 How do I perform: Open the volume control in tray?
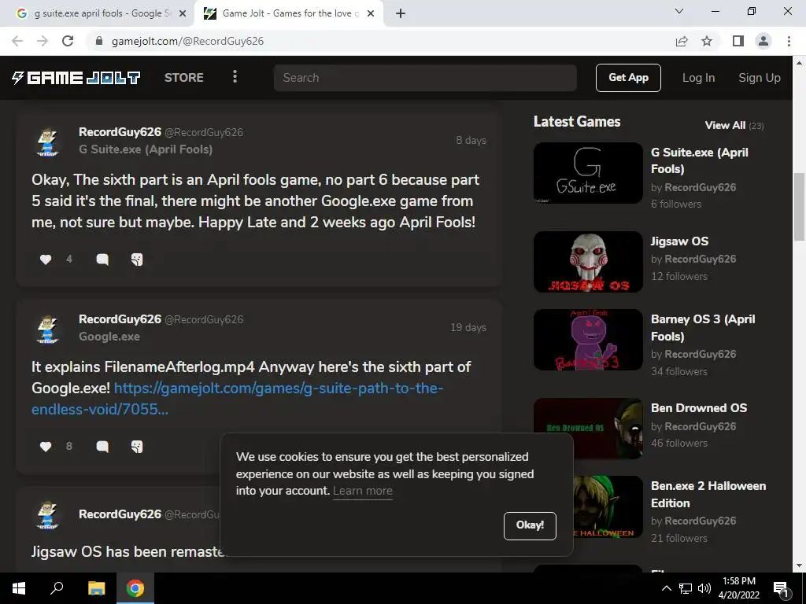[704, 588]
